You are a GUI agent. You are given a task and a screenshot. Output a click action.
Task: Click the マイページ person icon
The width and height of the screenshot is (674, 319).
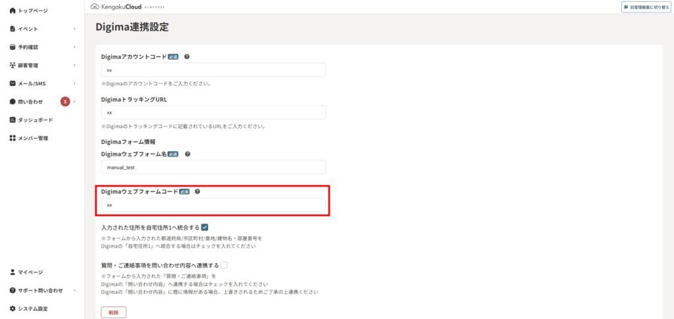click(x=13, y=272)
